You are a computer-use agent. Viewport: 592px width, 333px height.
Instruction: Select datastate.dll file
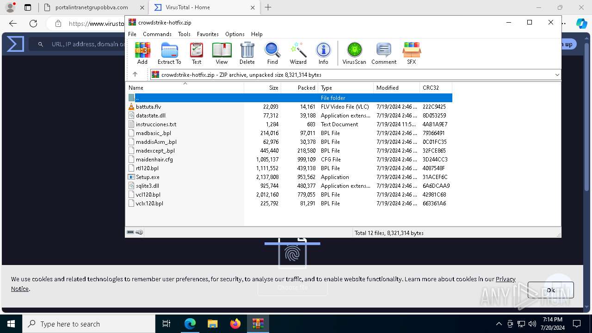[x=289, y=116]
